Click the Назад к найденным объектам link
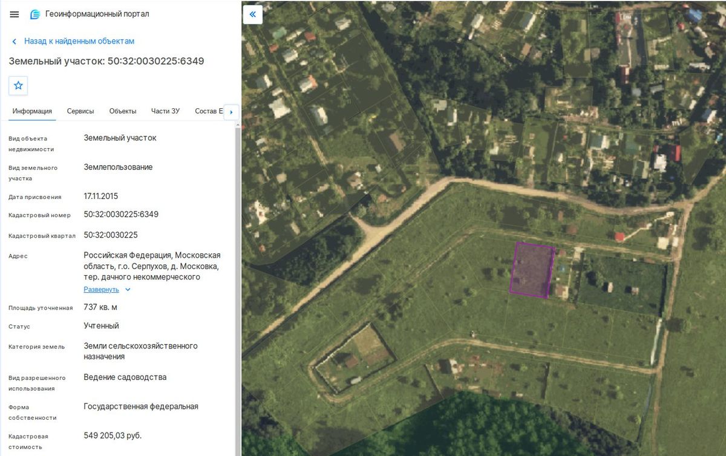Viewport: 726px width, 456px height. [x=79, y=41]
